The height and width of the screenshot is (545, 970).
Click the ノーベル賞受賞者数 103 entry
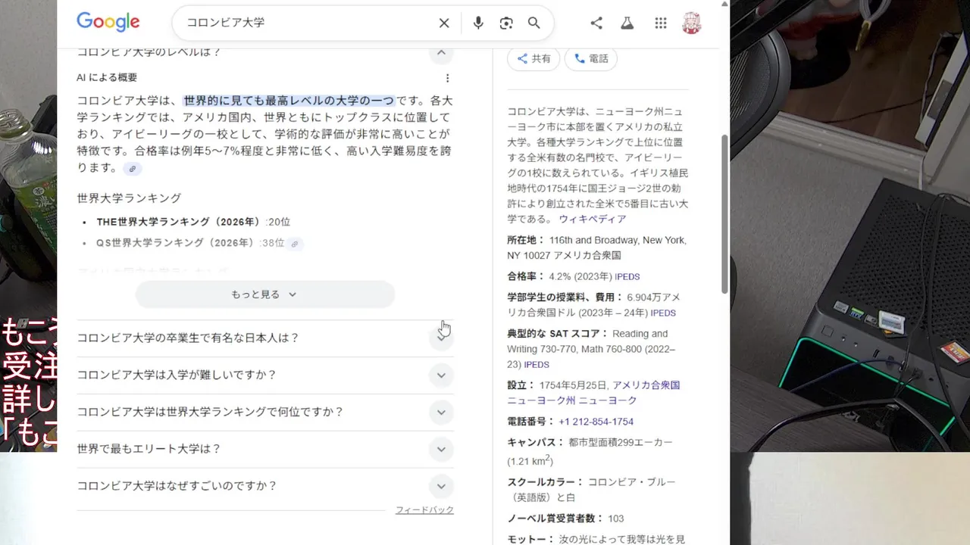tap(565, 519)
